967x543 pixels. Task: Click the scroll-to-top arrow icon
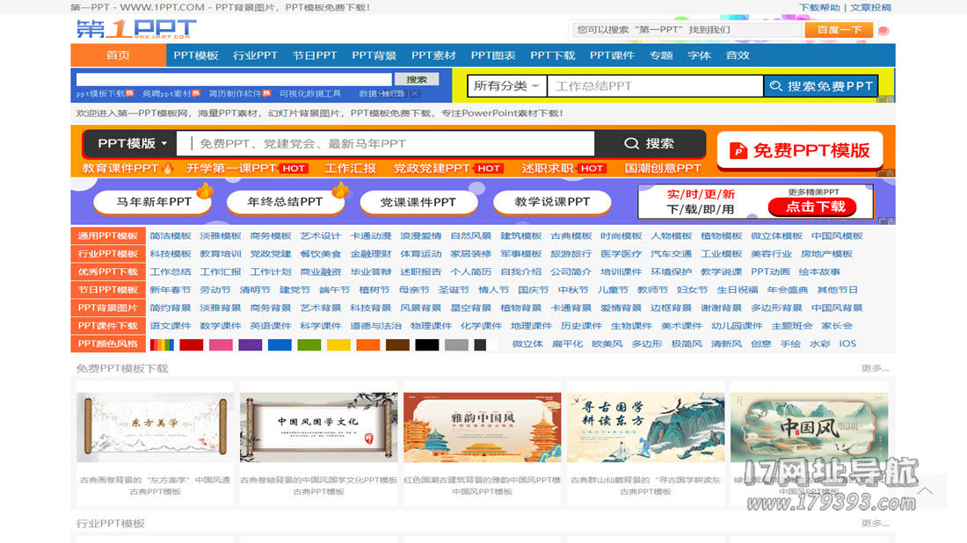pos(924,491)
